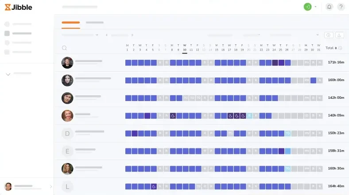The image size is (349, 195).
Task: Go to next month using right arrow
Action: [x=132, y=35]
